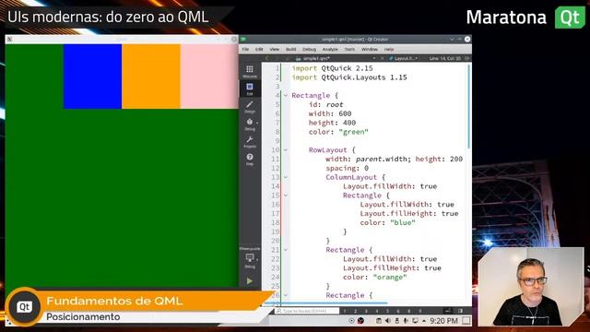Switch to Welcome mode in Qt Creator

(x=250, y=71)
